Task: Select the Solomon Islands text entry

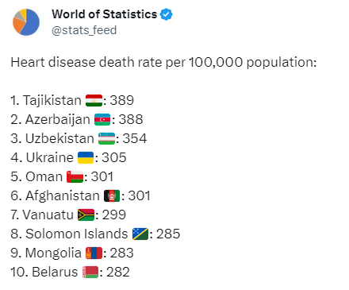Action: (x=95, y=234)
